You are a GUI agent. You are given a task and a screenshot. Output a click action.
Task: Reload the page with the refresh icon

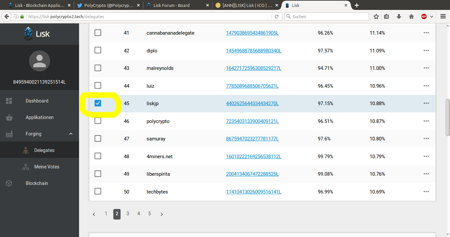276,16
